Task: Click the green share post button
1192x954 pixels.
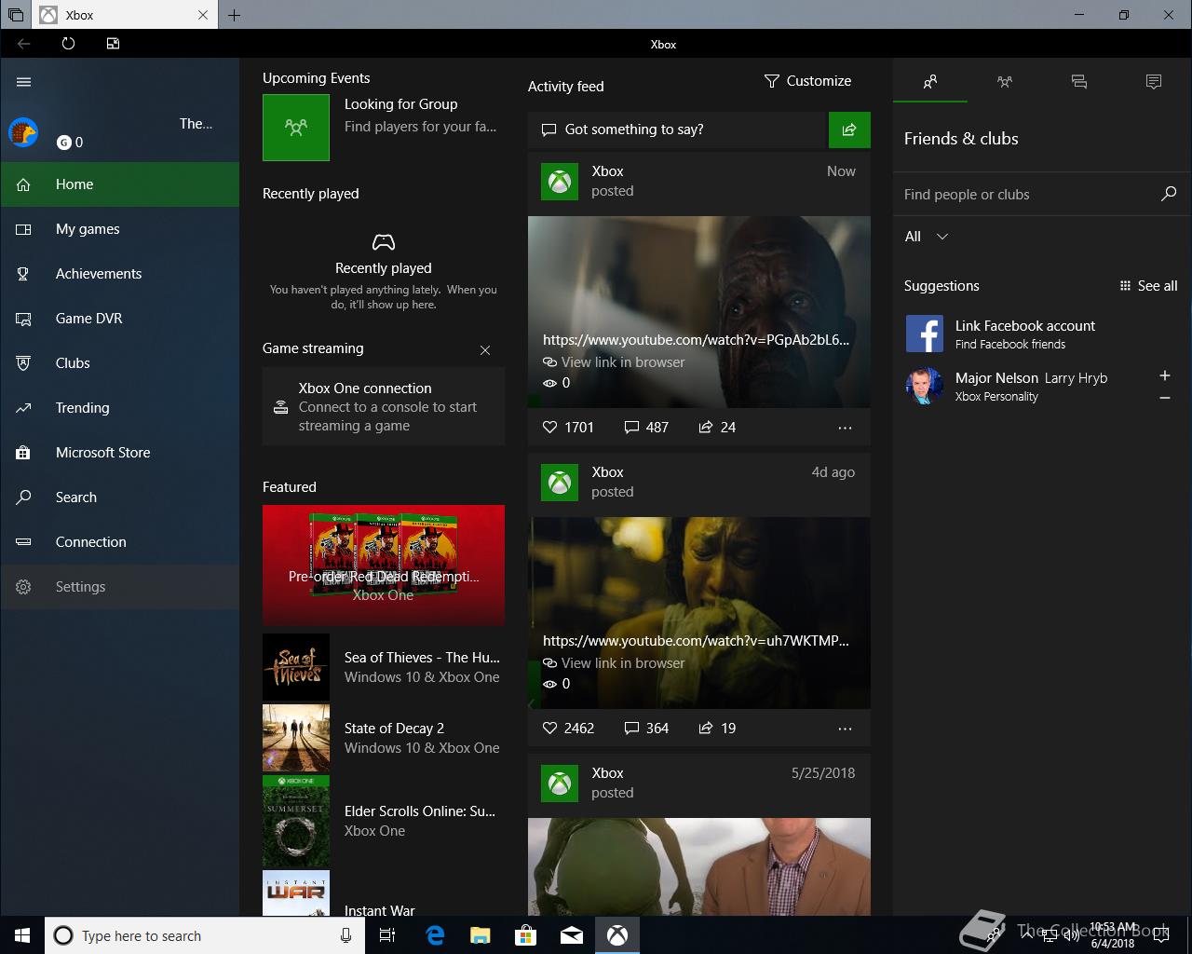Action: click(849, 129)
